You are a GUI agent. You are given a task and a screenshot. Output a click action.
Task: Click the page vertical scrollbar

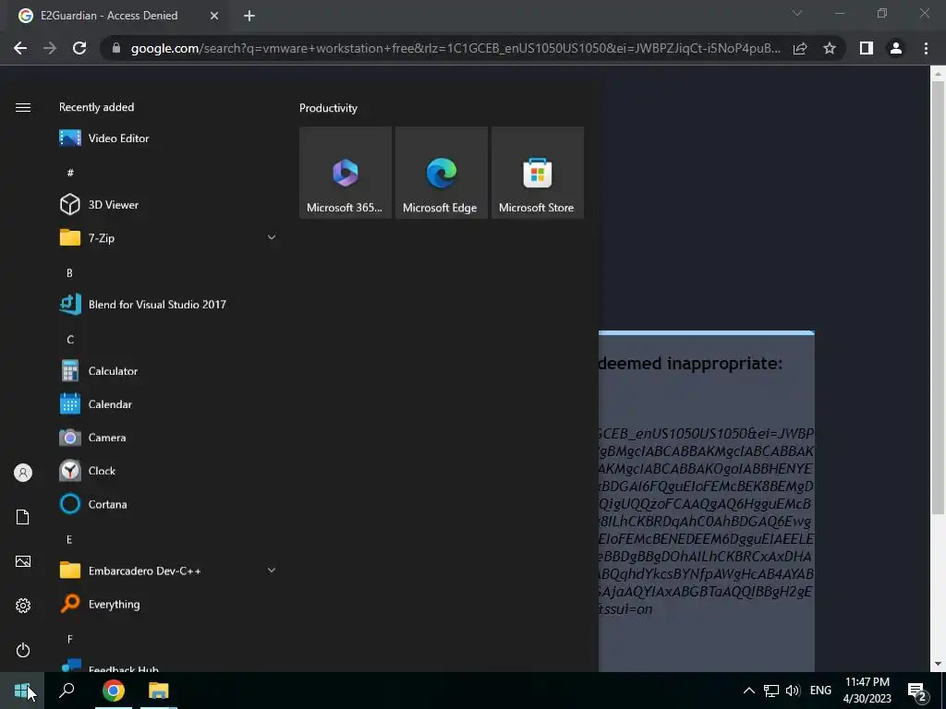(937, 298)
